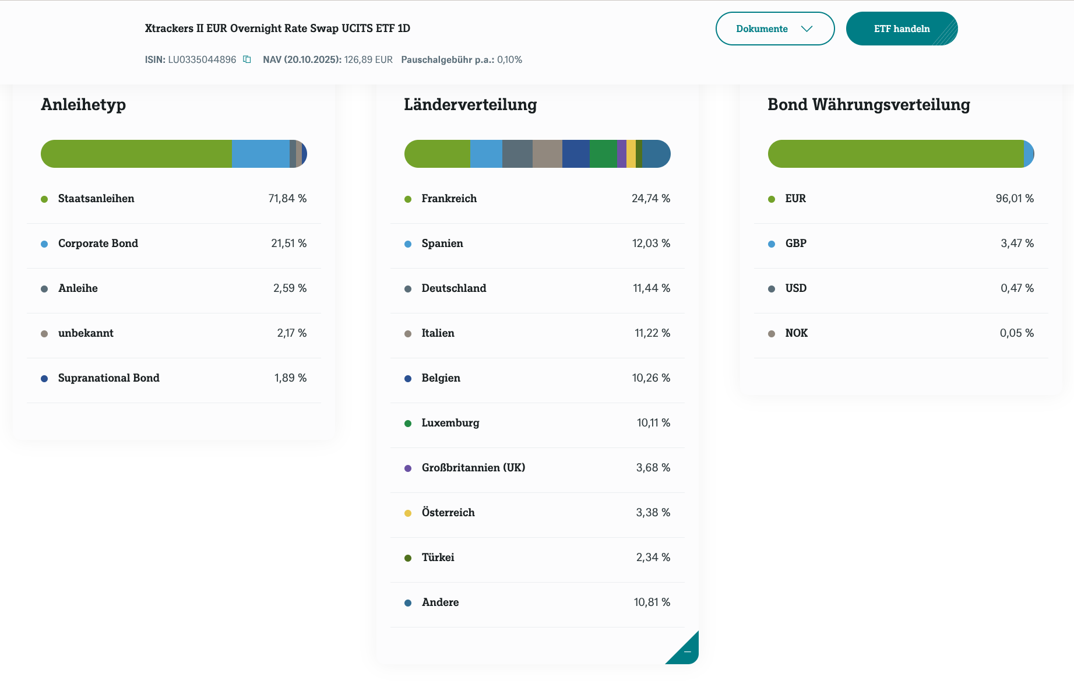Select the Spanien segment in the Länderverteilung bar

486,154
